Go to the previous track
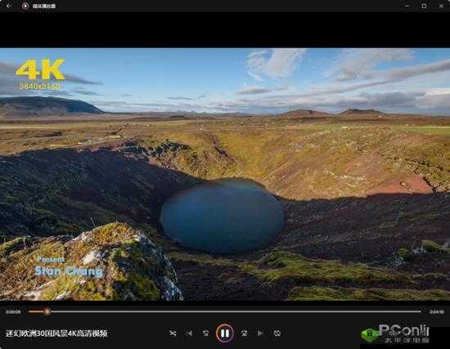The height and width of the screenshot is (349, 450). pos(190,333)
